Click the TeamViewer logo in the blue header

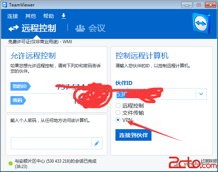coord(201,23)
